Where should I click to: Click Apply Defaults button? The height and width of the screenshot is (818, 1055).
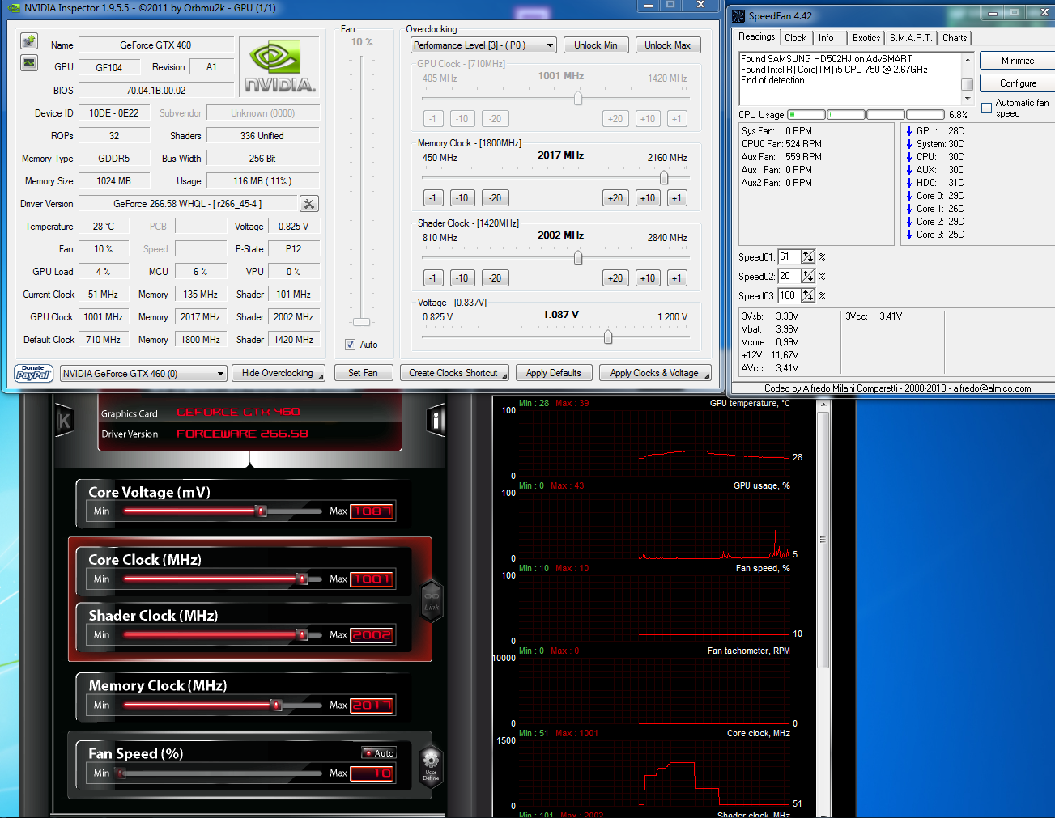click(x=554, y=373)
